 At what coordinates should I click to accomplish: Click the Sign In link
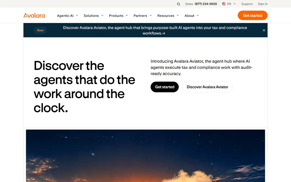click(263, 4)
